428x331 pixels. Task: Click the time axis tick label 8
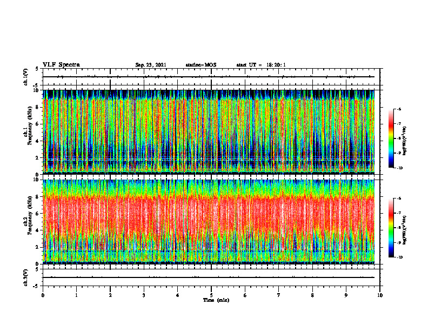coord(312,295)
